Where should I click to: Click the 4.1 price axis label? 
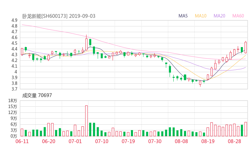pyautogui.click(x=14, y=66)
